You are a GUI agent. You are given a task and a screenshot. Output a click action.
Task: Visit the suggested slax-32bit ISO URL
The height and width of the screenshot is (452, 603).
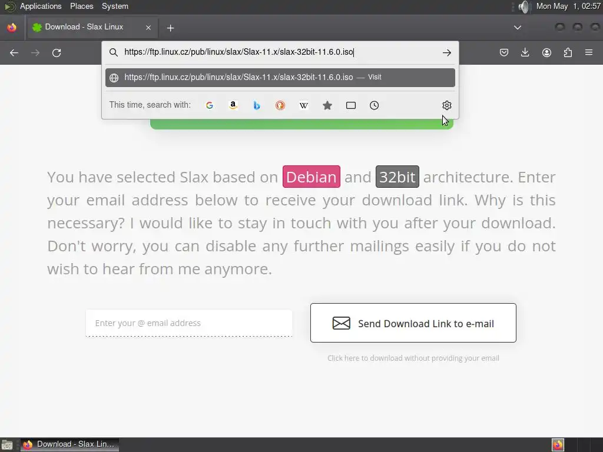point(280,77)
